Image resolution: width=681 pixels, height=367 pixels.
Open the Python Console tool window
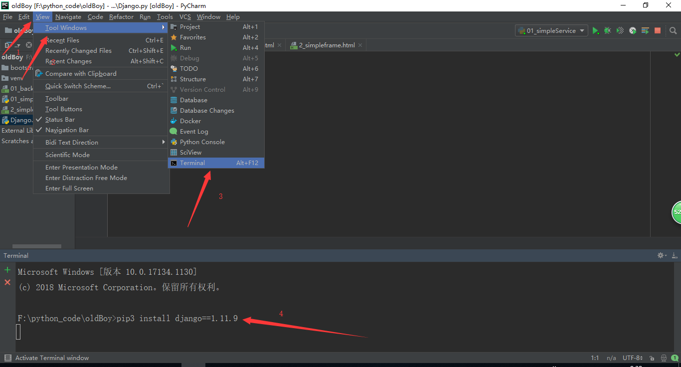[x=216, y=142]
